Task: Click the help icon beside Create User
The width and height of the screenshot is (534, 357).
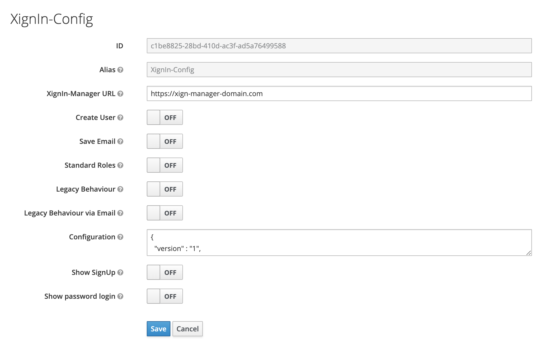Action: coord(120,118)
